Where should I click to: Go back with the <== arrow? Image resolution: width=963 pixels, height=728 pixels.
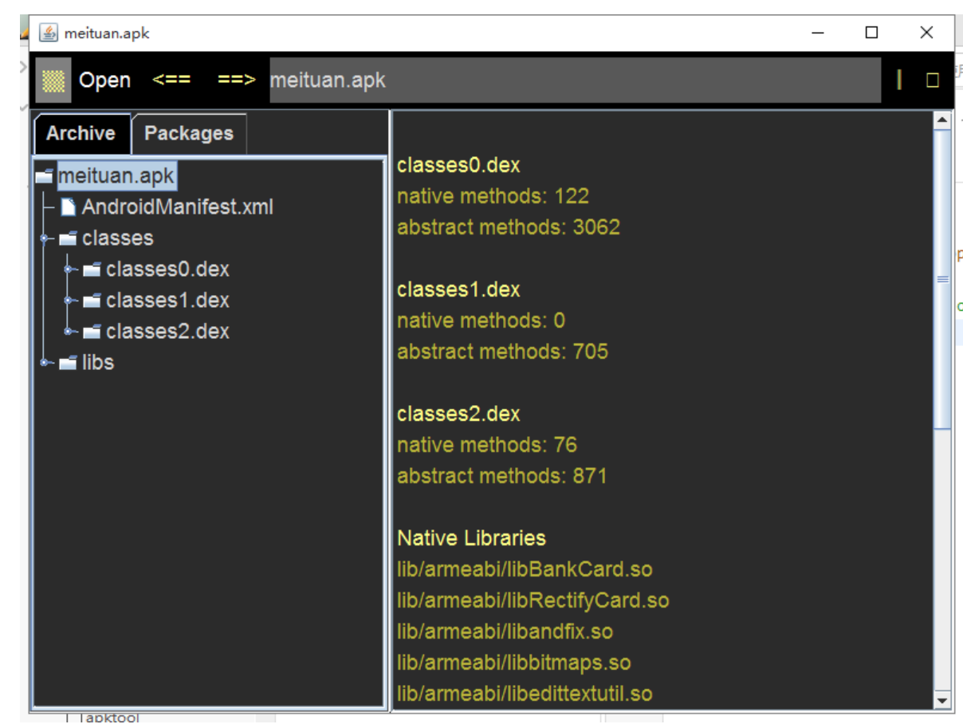pyautogui.click(x=171, y=80)
